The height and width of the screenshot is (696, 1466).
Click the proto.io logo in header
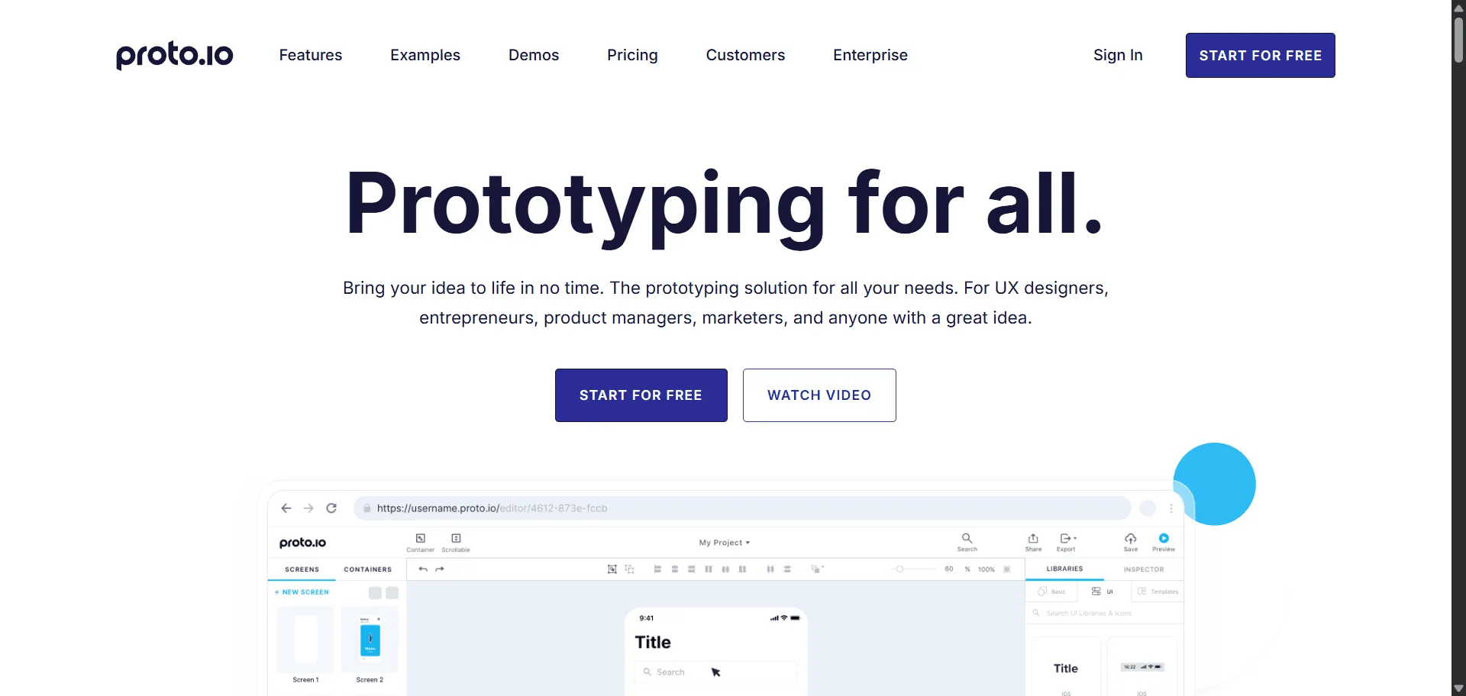(174, 55)
